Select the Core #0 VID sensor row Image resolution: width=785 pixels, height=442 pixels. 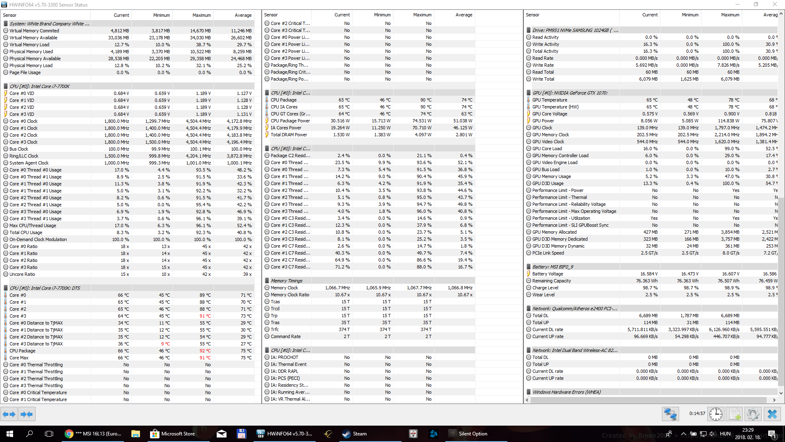pyautogui.click(x=128, y=93)
